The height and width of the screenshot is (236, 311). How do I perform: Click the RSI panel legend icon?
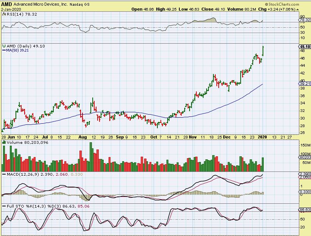[4, 14]
